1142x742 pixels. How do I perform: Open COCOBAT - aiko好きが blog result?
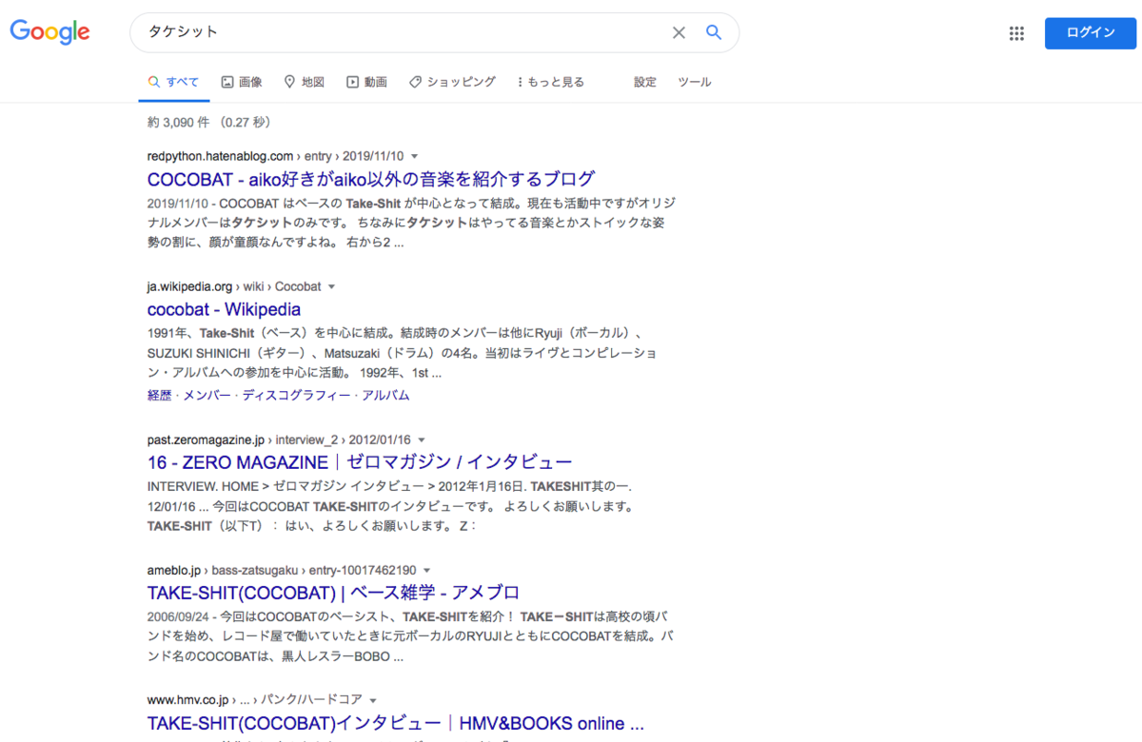pos(371,179)
